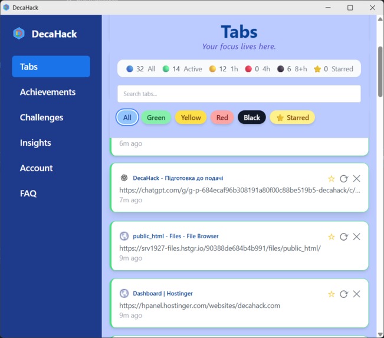Close the Dashboard | Hostinger tab

pos(356,294)
